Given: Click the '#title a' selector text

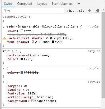Looking at the screenshot, I should click(x=10, y=51).
